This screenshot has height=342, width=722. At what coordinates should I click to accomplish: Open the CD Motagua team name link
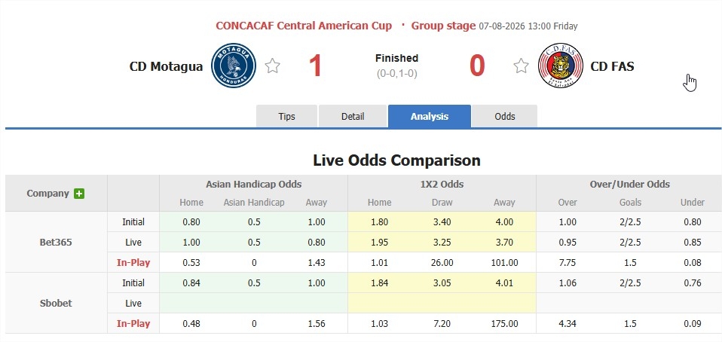click(167, 66)
